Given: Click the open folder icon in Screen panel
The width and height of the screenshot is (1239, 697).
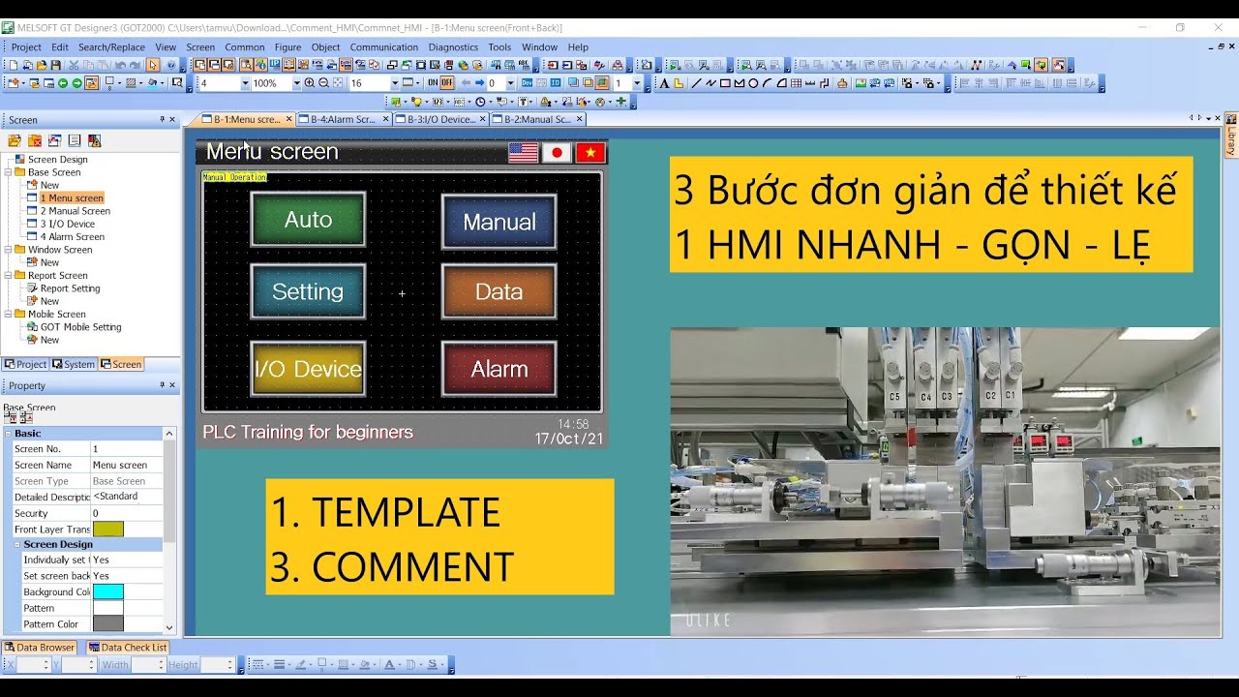Looking at the screenshot, I should click(15, 140).
